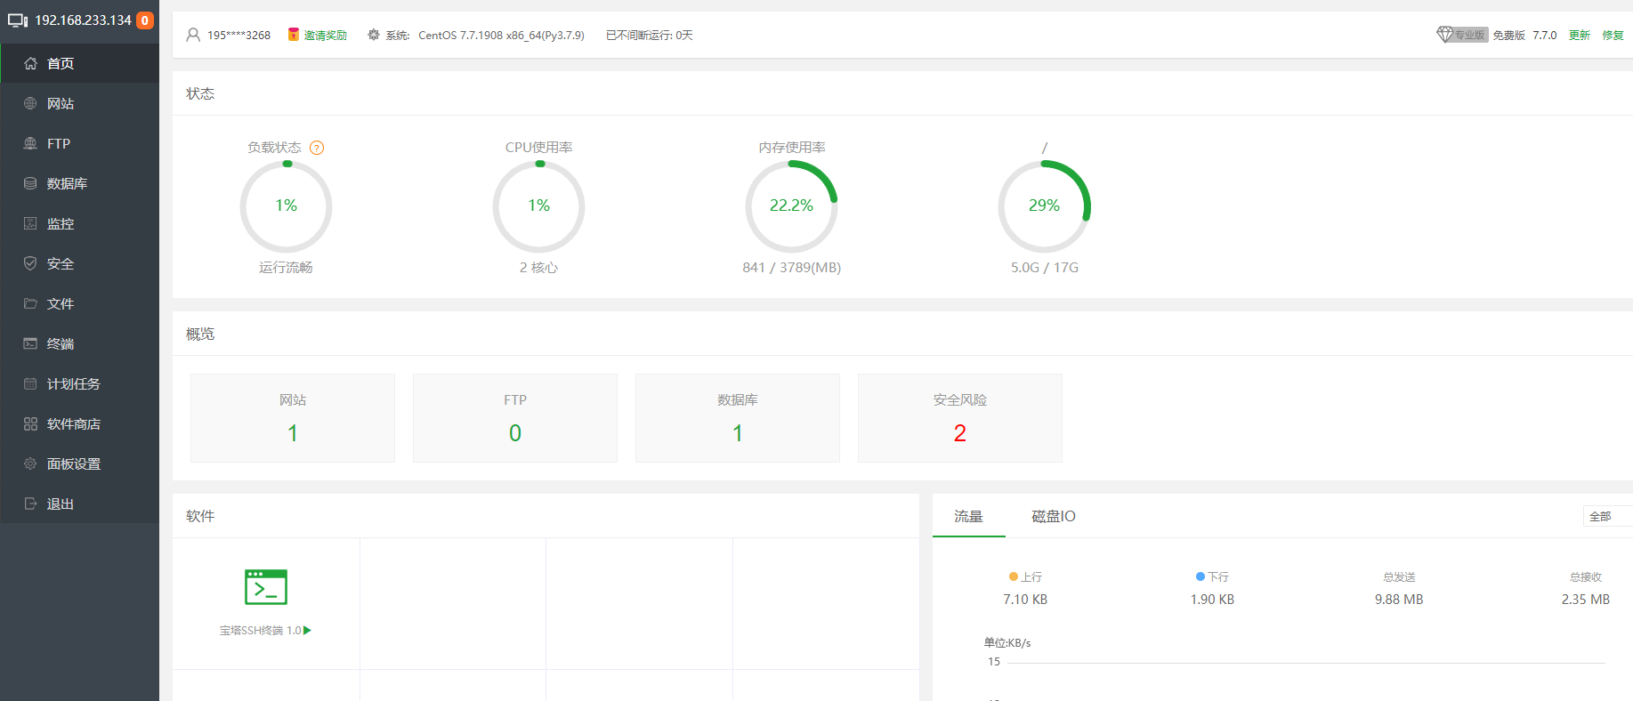This screenshot has width=1633, height=701.
Task: Click the diamond 专业版 badge
Action: [x=1462, y=35]
